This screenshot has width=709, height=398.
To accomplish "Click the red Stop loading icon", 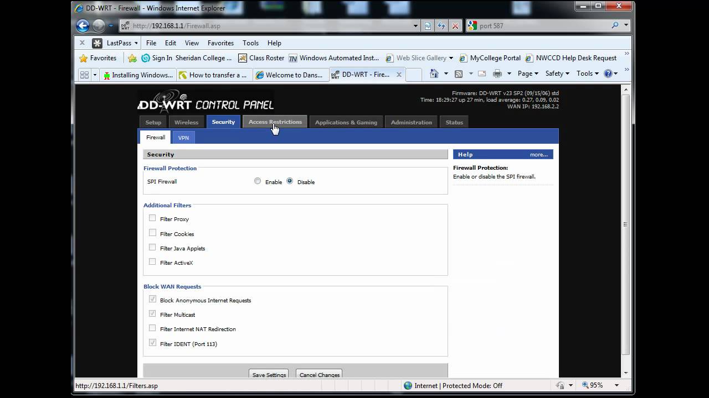I will [455, 25].
